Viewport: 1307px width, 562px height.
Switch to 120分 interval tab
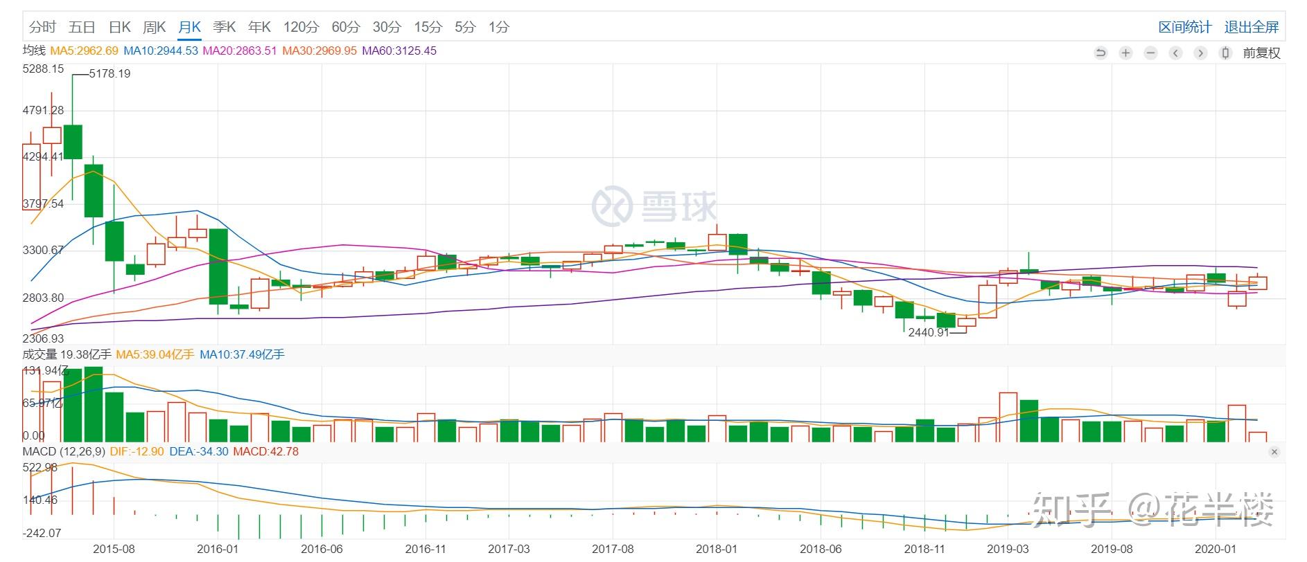pos(301,27)
